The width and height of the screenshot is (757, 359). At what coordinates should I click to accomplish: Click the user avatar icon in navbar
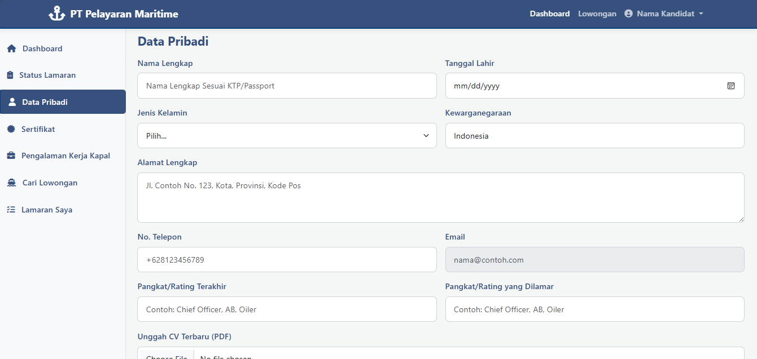coord(628,14)
